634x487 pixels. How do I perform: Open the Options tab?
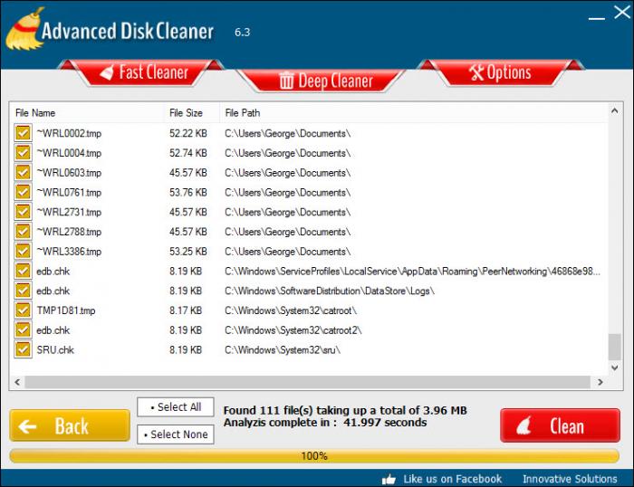click(502, 72)
